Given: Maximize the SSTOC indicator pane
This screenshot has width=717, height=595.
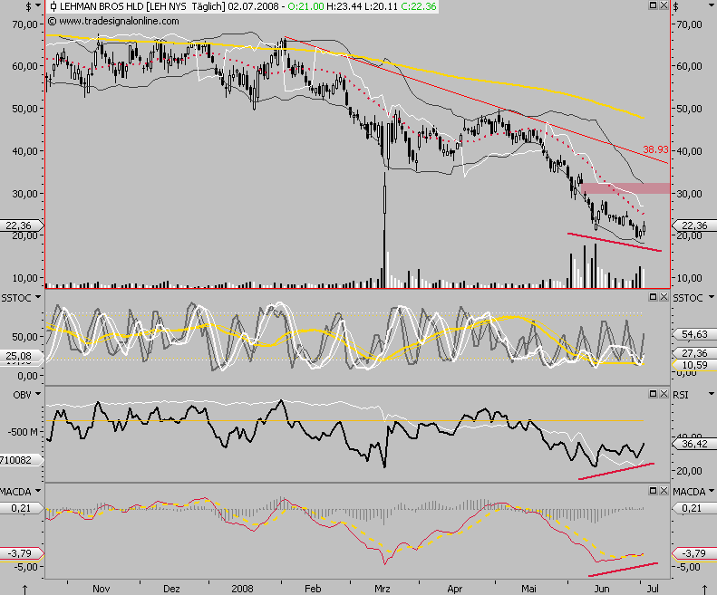Looking at the screenshot, I should tap(653, 297).
